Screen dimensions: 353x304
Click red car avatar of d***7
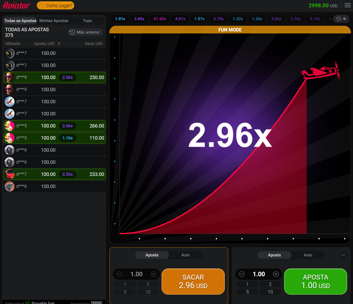pos(10,174)
